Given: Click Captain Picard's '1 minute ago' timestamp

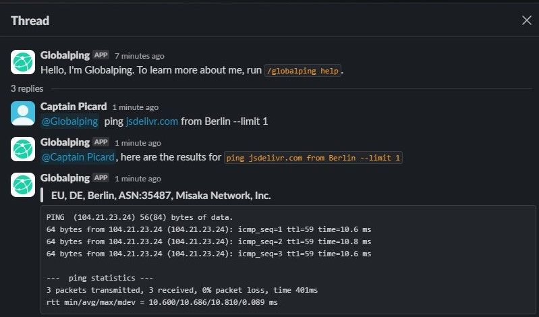Looking at the screenshot, I should click(x=136, y=107).
